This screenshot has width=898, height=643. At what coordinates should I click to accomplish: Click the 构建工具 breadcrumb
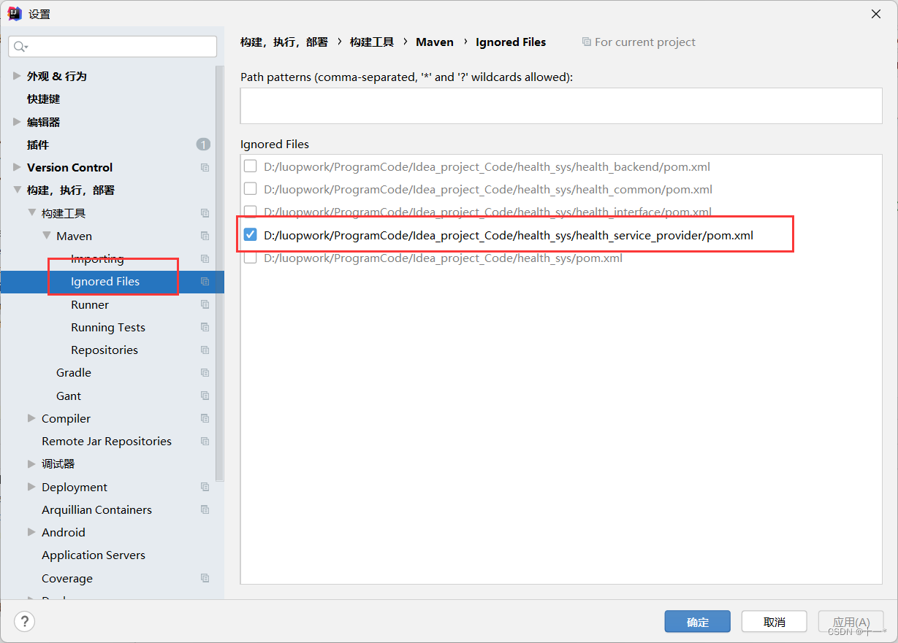tap(372, 42)
